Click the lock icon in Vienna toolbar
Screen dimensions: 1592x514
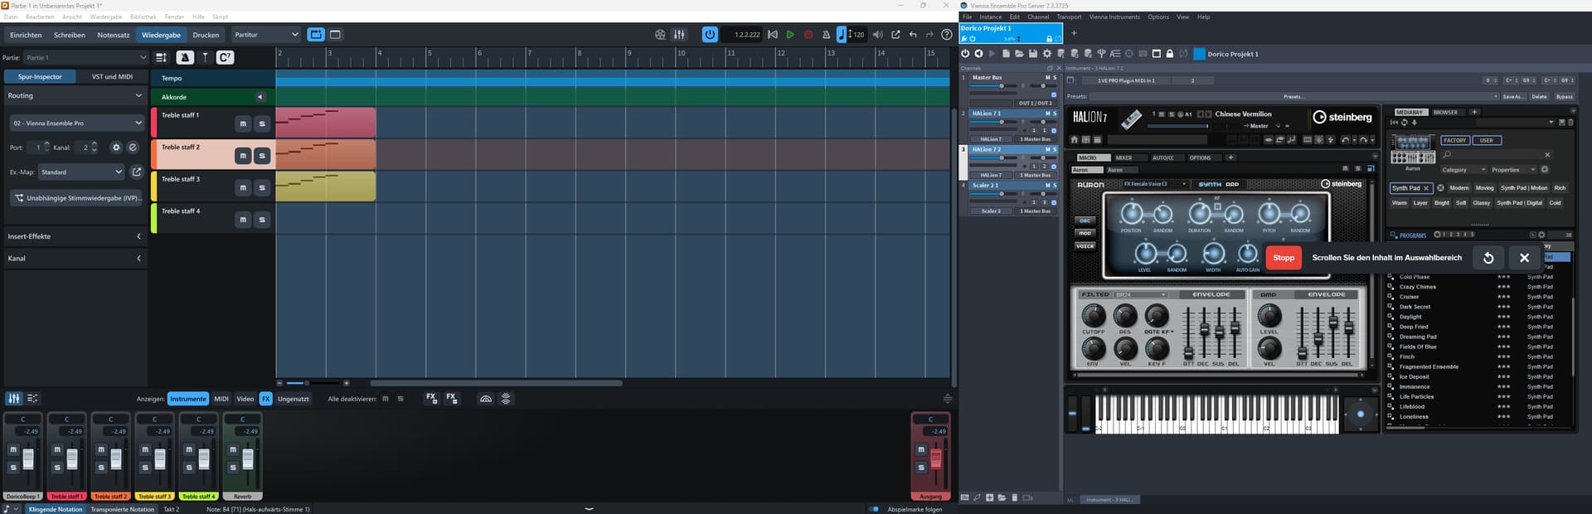click(1170, 54)
